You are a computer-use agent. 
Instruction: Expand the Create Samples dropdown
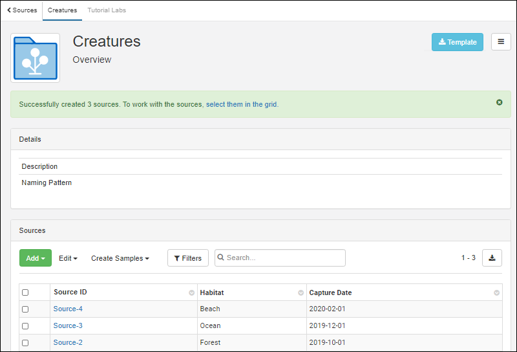click(x=120, y=258)
